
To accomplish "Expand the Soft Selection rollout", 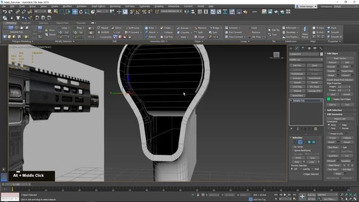I will [334, 110].
